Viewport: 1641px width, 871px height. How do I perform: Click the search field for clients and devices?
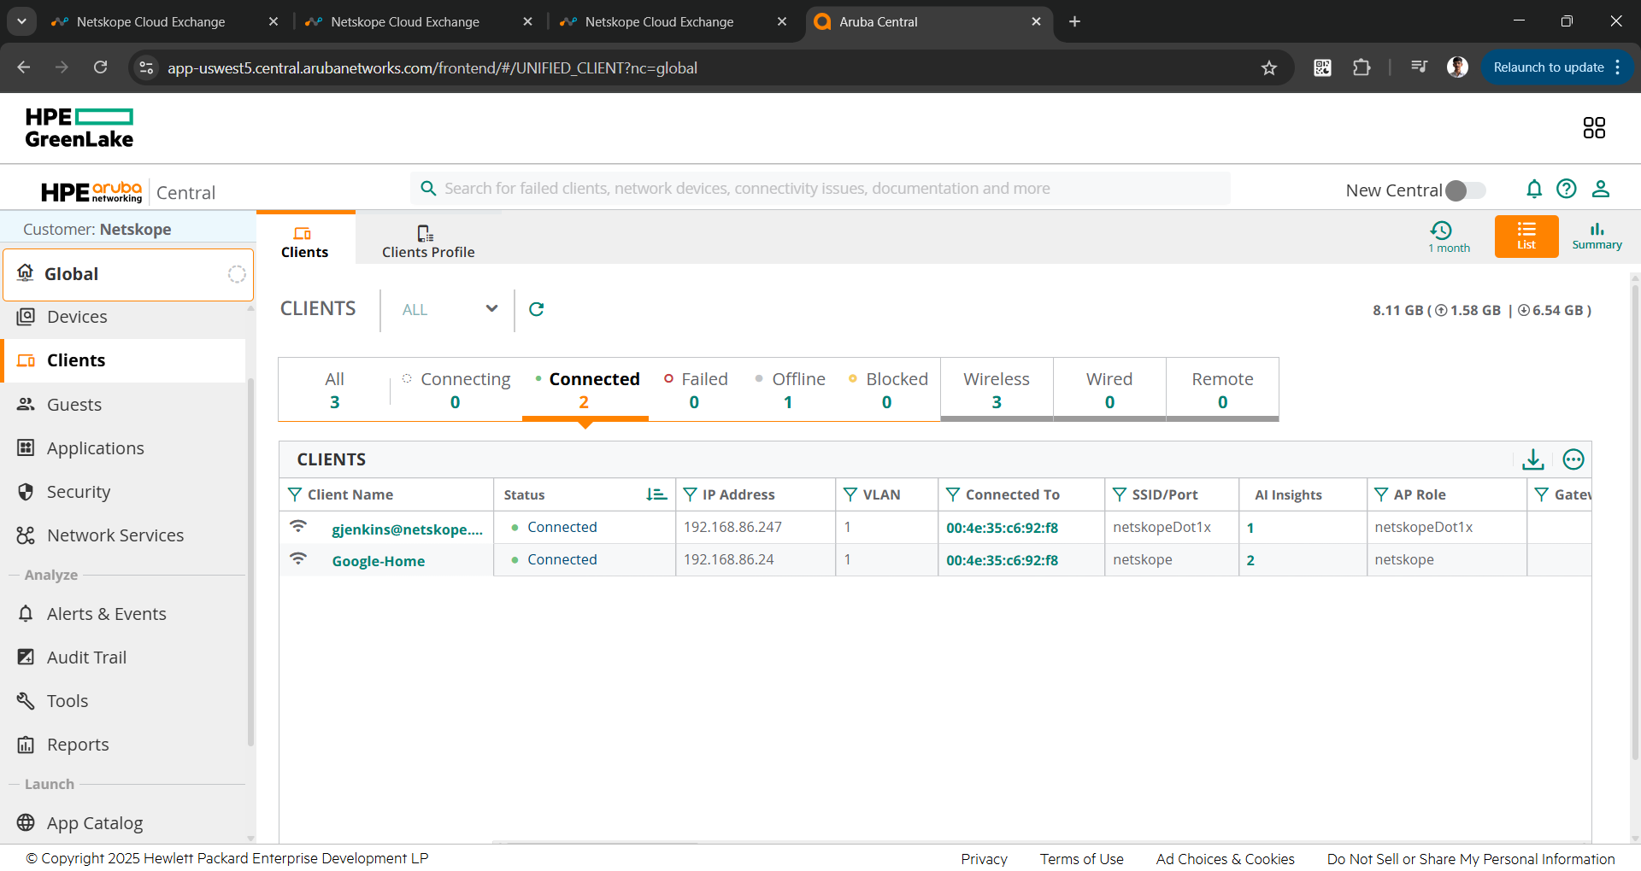pyautogui.click(x=820, y=189)
